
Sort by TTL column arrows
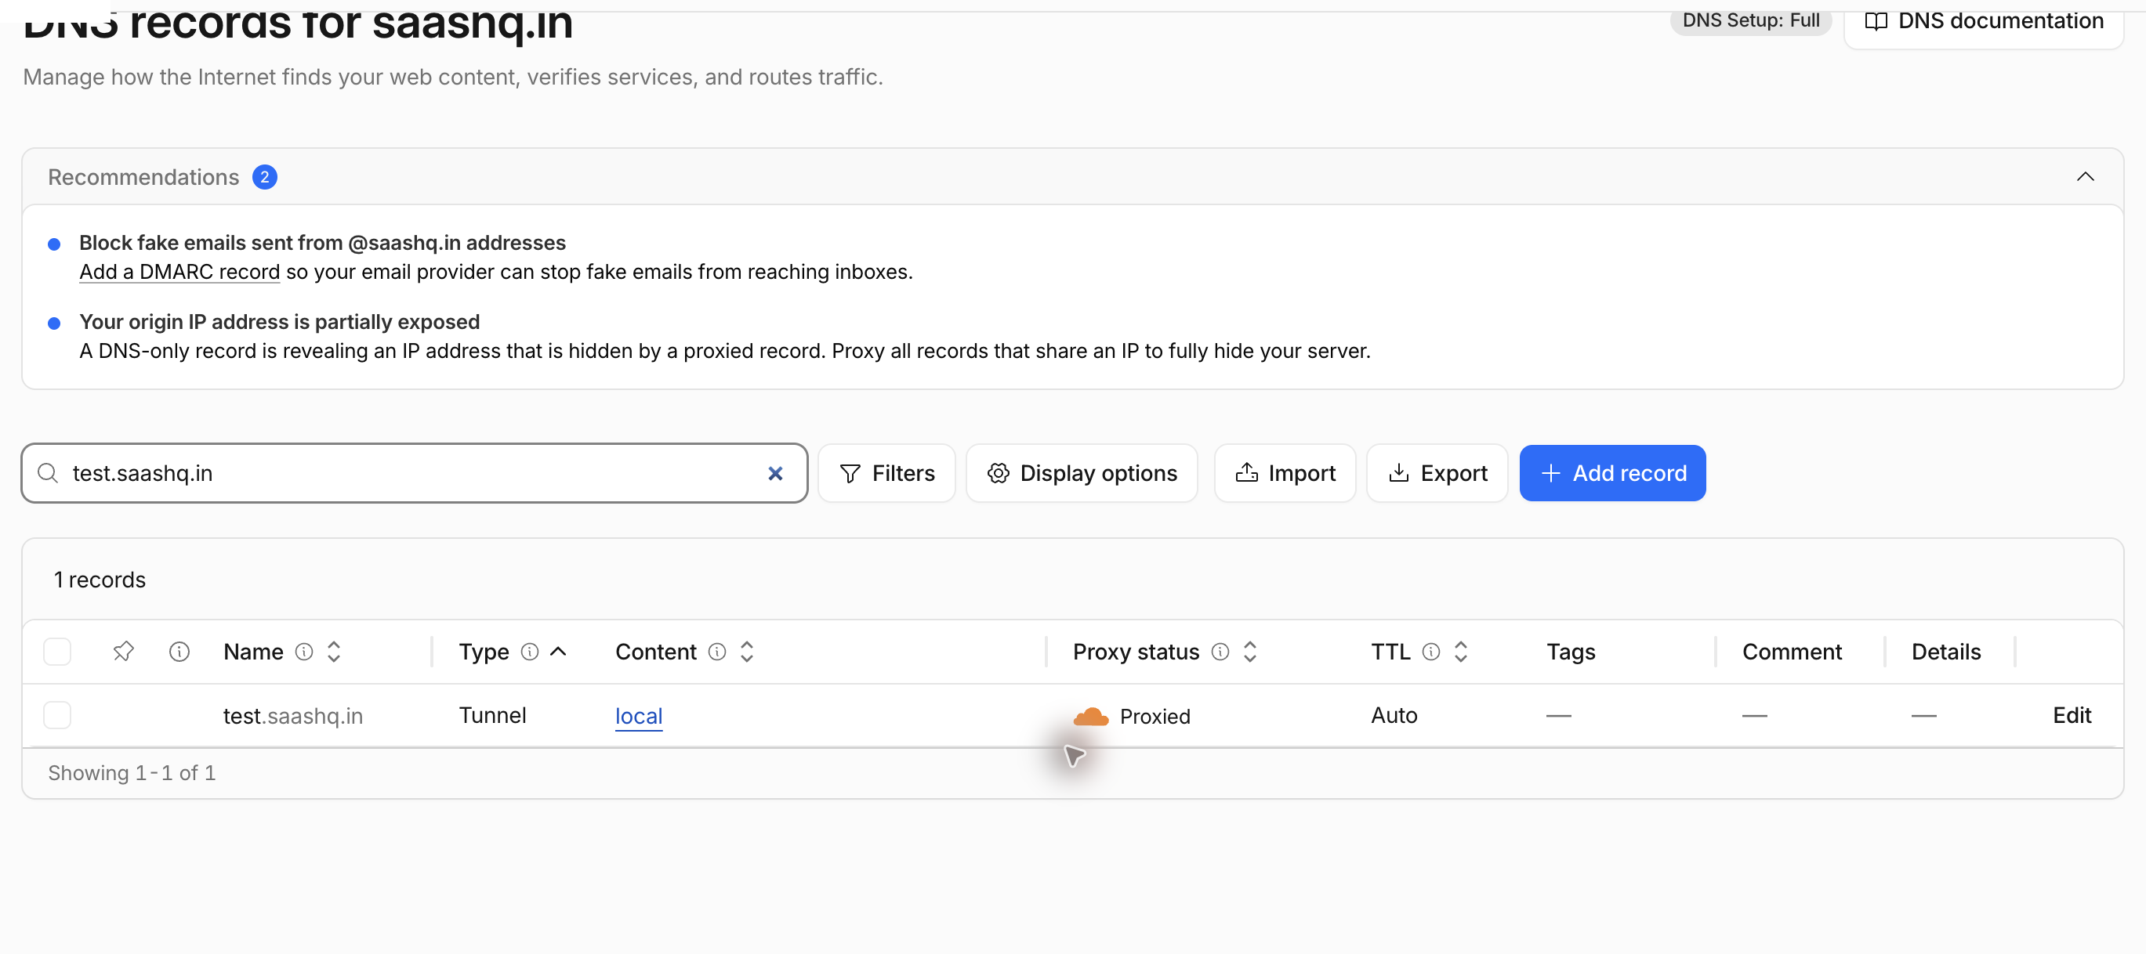1461,651
